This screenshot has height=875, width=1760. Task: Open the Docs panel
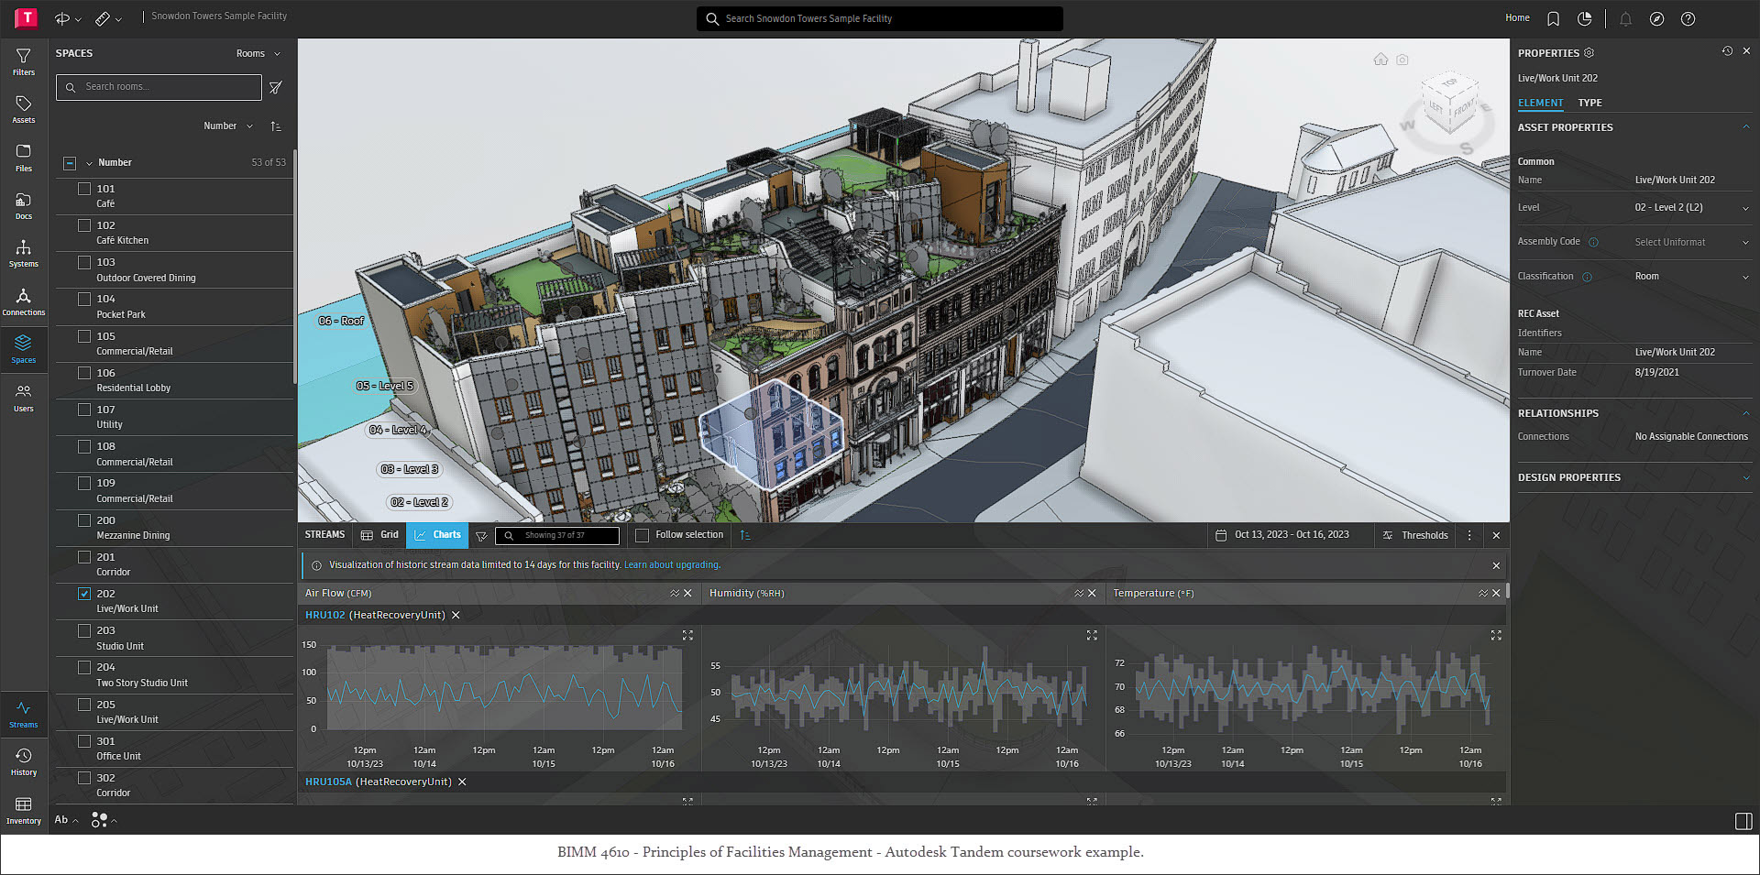[24, 205]
